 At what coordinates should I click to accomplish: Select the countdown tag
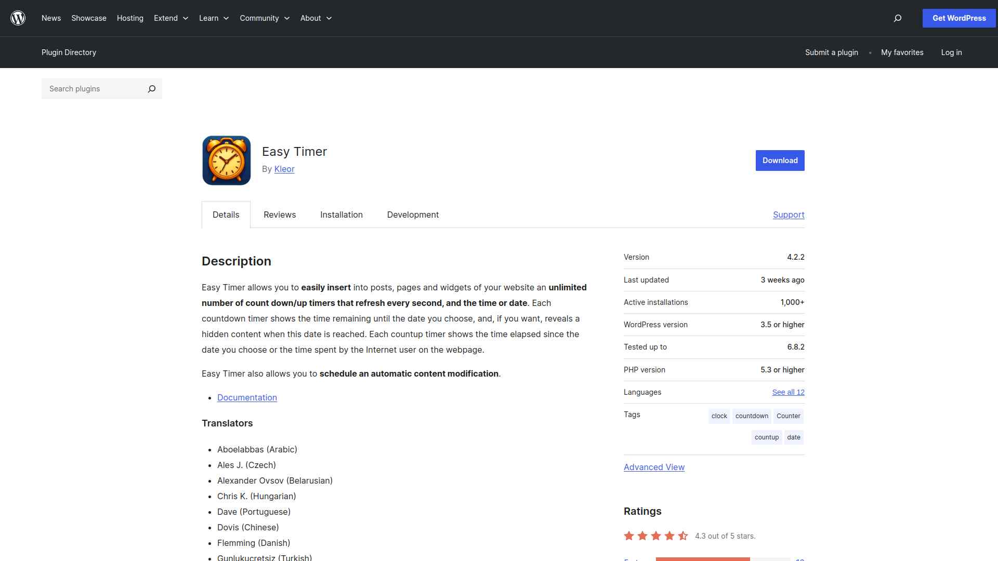pyautogui.click(x=752, y=416)
